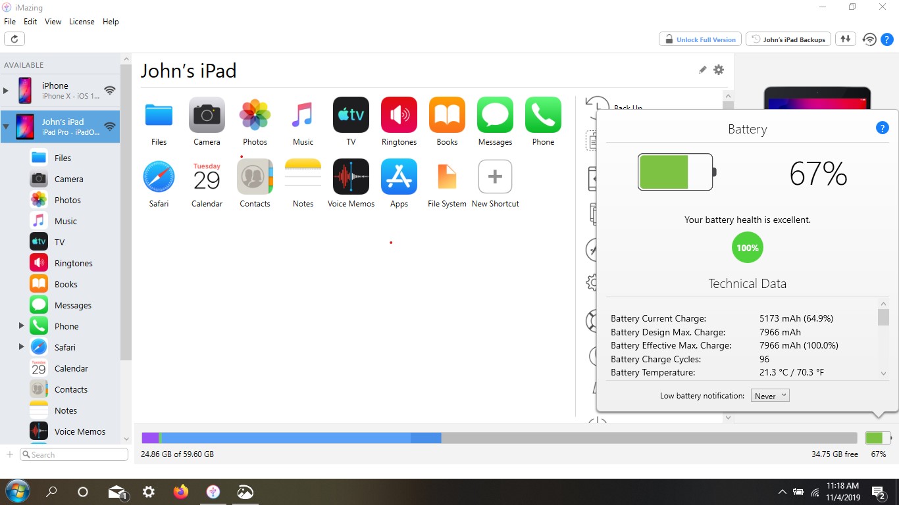Open the Edit menu
This screenshot has width=899, height=505.
(x=30, y=22)
